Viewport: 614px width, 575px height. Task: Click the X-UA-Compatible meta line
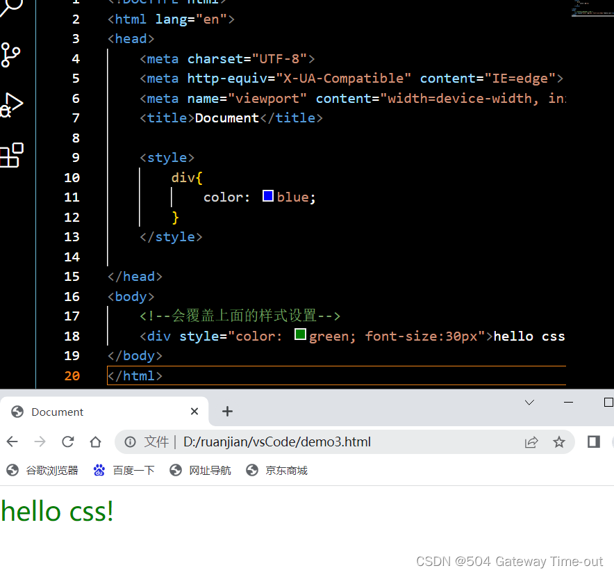pyautogui.click(x=351, y=78)
